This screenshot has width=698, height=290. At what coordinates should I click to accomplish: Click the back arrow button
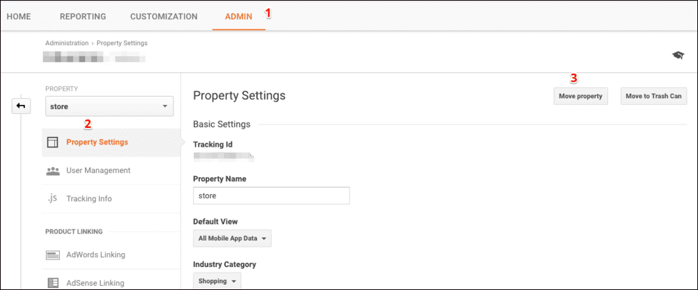coord(21,106)
